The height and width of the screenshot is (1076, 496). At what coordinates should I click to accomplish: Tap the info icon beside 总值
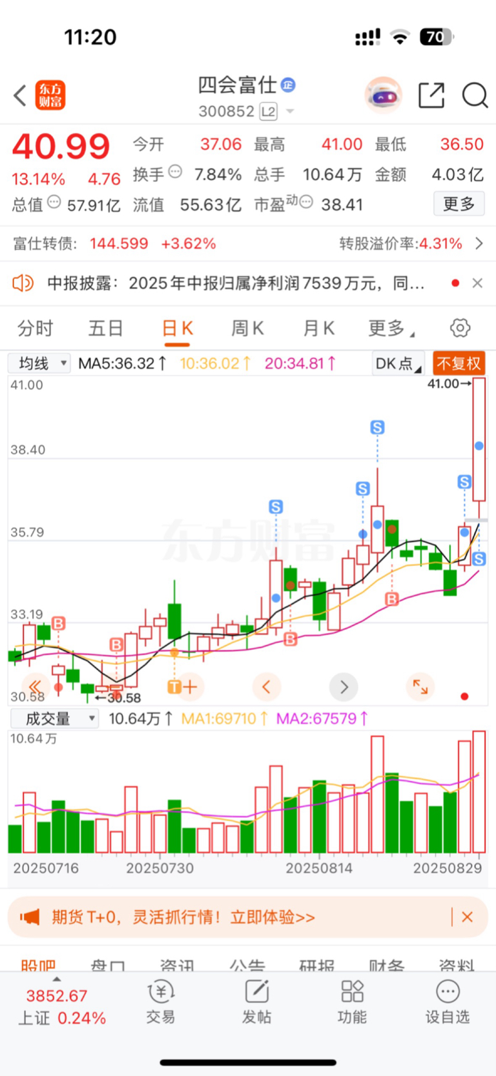[x=54, y=202]
